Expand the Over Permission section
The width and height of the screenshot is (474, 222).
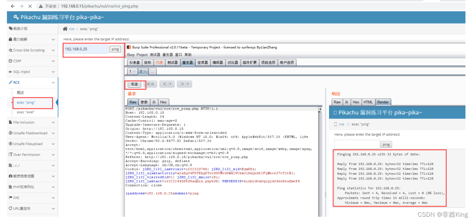(33, 154)
